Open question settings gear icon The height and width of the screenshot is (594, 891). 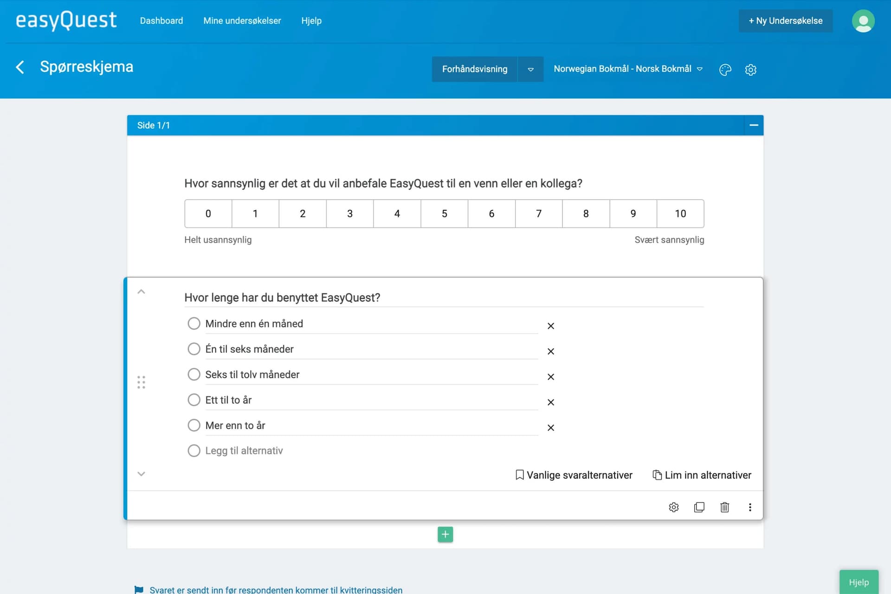[x=674, y=507]
